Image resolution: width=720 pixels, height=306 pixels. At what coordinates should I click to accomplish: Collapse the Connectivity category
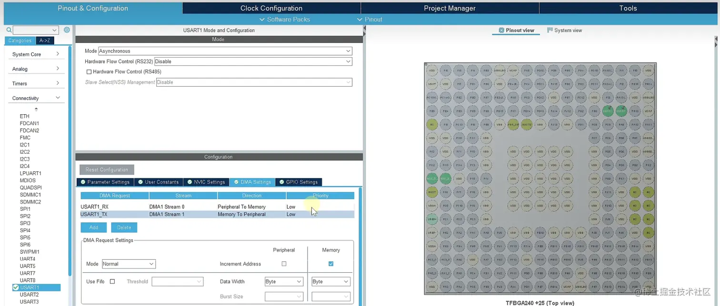pyautogui.click(x=36, y=98)
